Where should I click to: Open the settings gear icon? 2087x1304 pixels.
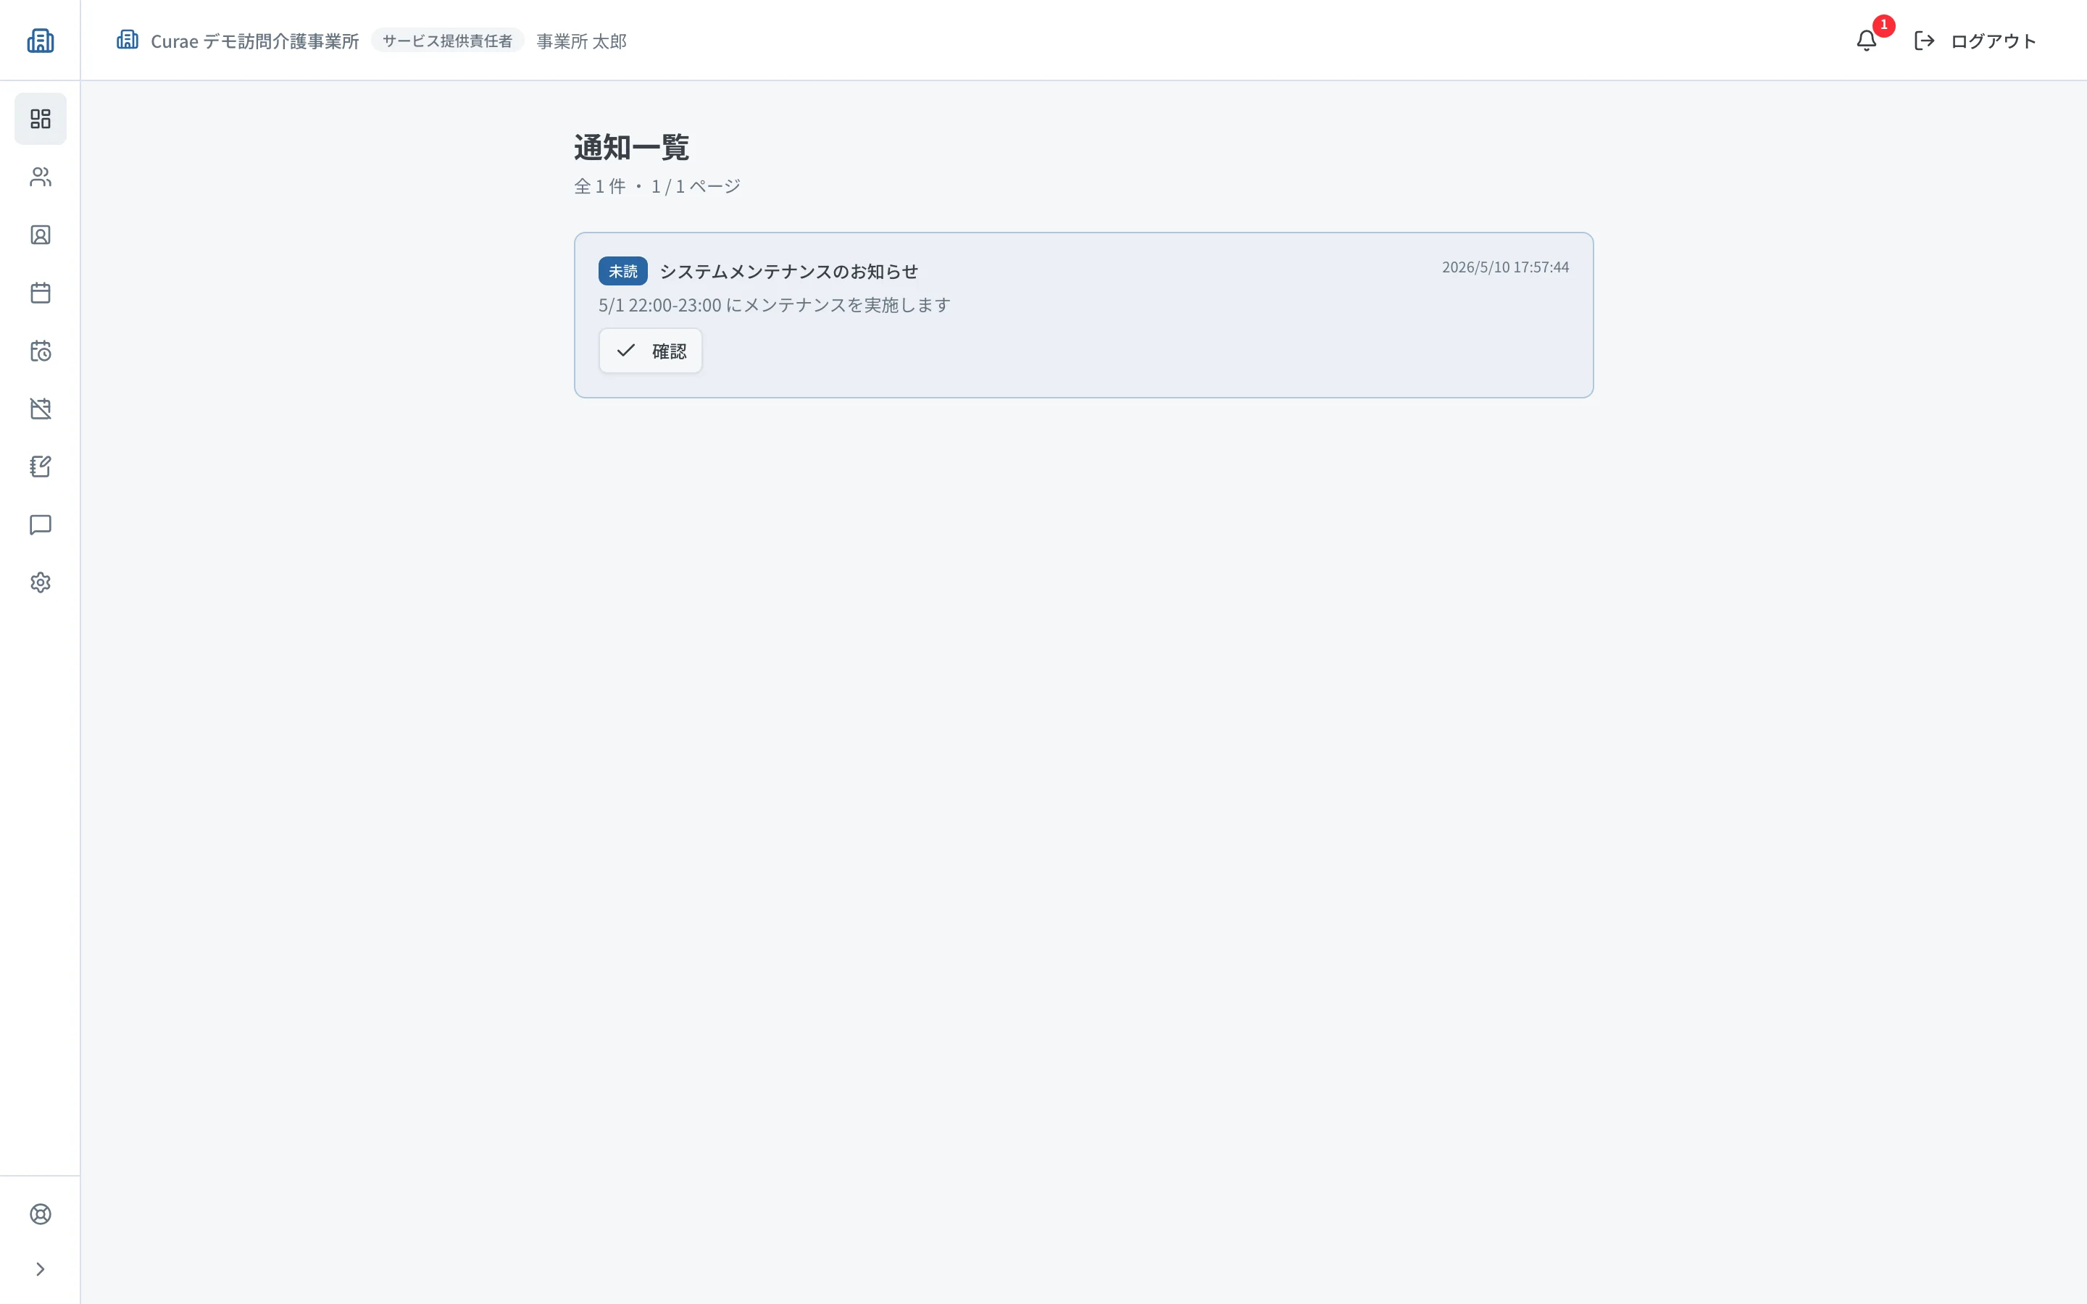click(x=41, y=583)
